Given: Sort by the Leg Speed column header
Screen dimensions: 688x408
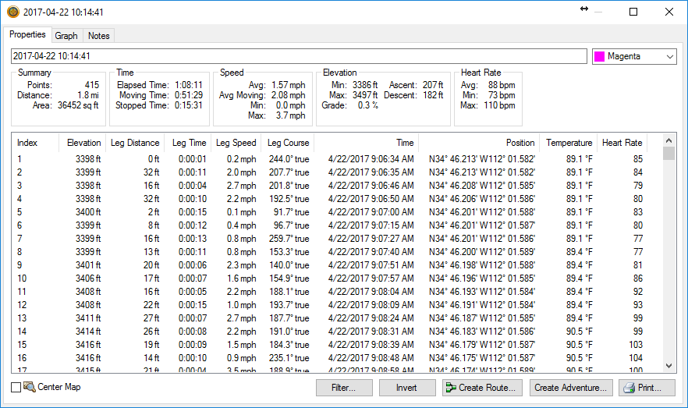Looking at the screenshot, I should (x=236, y=143).
